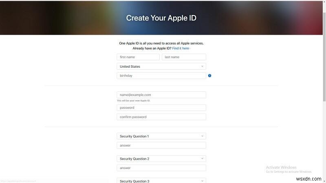Viewport: 326px width, 183px height.
Task: Open the United States country dropdown
Action: point(161,66)
